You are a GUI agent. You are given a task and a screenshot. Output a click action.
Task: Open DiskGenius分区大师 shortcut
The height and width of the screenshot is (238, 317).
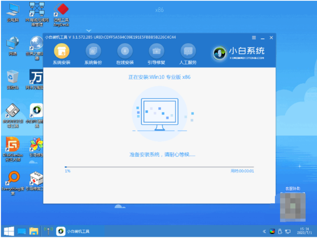pos(13,149)
